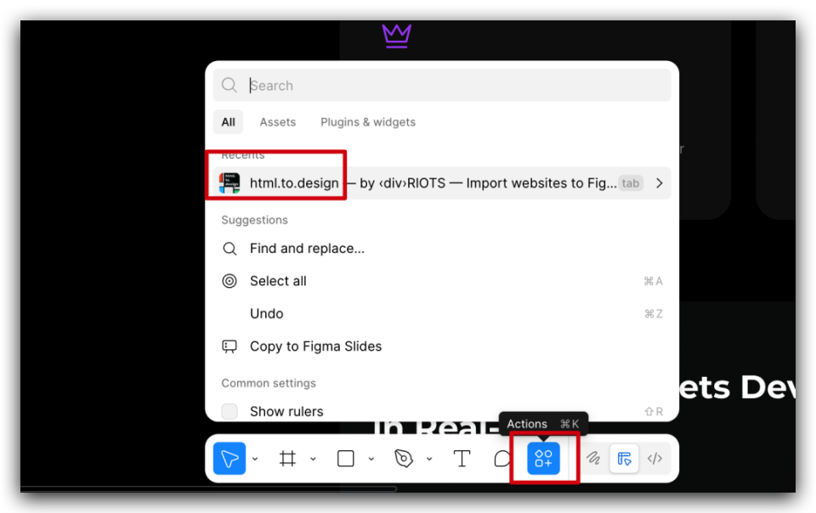Expand html.to.design submenu chevron

click(x=660, y=183)
